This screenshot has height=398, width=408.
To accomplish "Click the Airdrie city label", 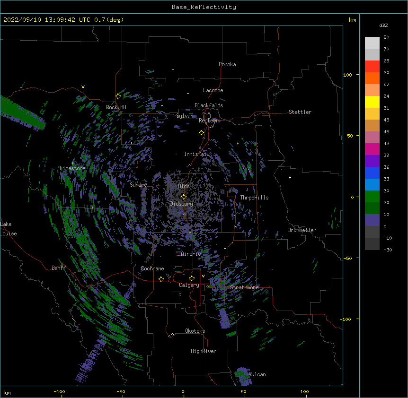I will click(191, 254).
